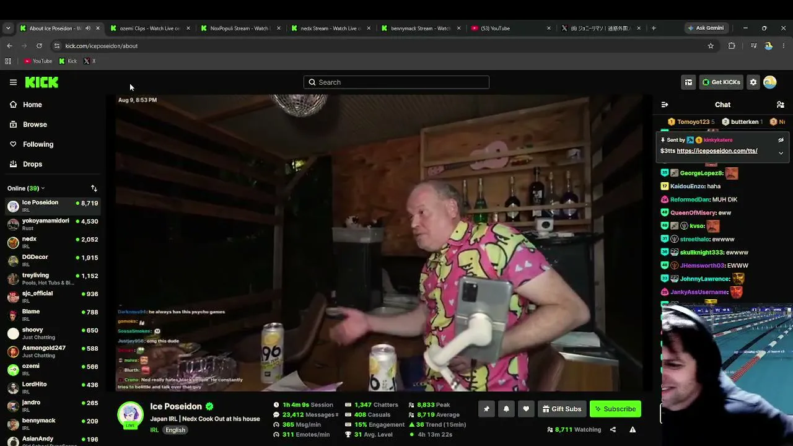The height and width of the screenshot is (446, 793).
Task: Share the stream with the share icon
Action: [613, 429]
